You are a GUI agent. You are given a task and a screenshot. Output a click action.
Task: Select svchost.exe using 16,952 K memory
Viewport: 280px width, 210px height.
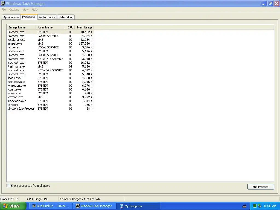pyautogui.click(x=50, y=63)
